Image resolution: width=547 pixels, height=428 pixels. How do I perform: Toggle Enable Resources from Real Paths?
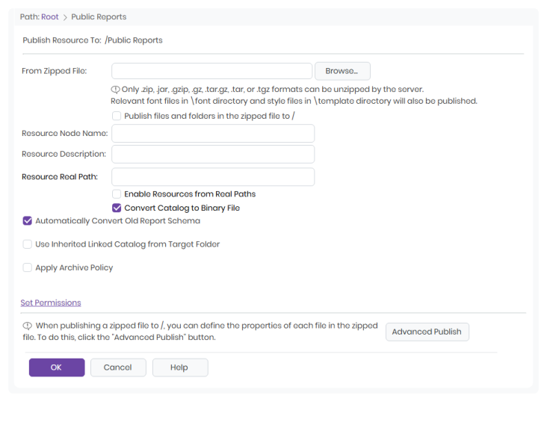(x=117, y=194)
